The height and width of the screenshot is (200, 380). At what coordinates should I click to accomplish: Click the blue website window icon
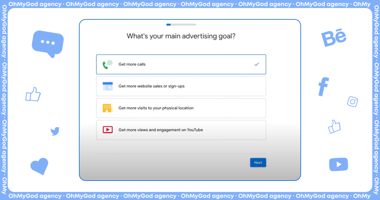[107, 86]
